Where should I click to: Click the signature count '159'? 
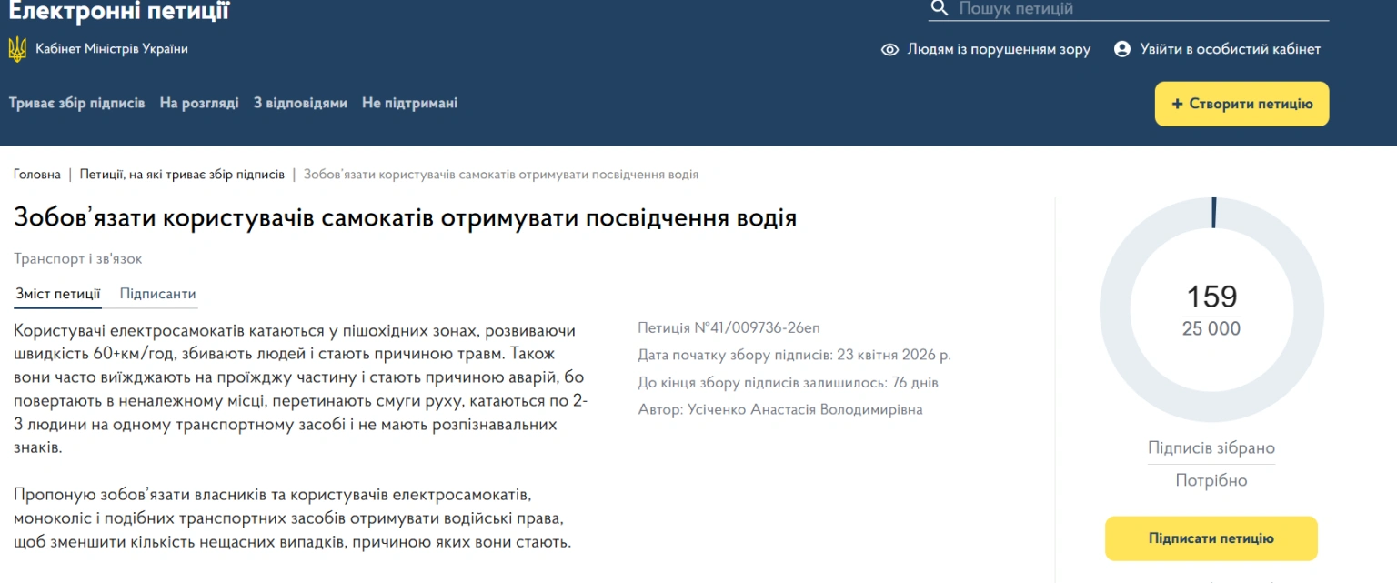pyautogui.click(x=1211, y=297)
